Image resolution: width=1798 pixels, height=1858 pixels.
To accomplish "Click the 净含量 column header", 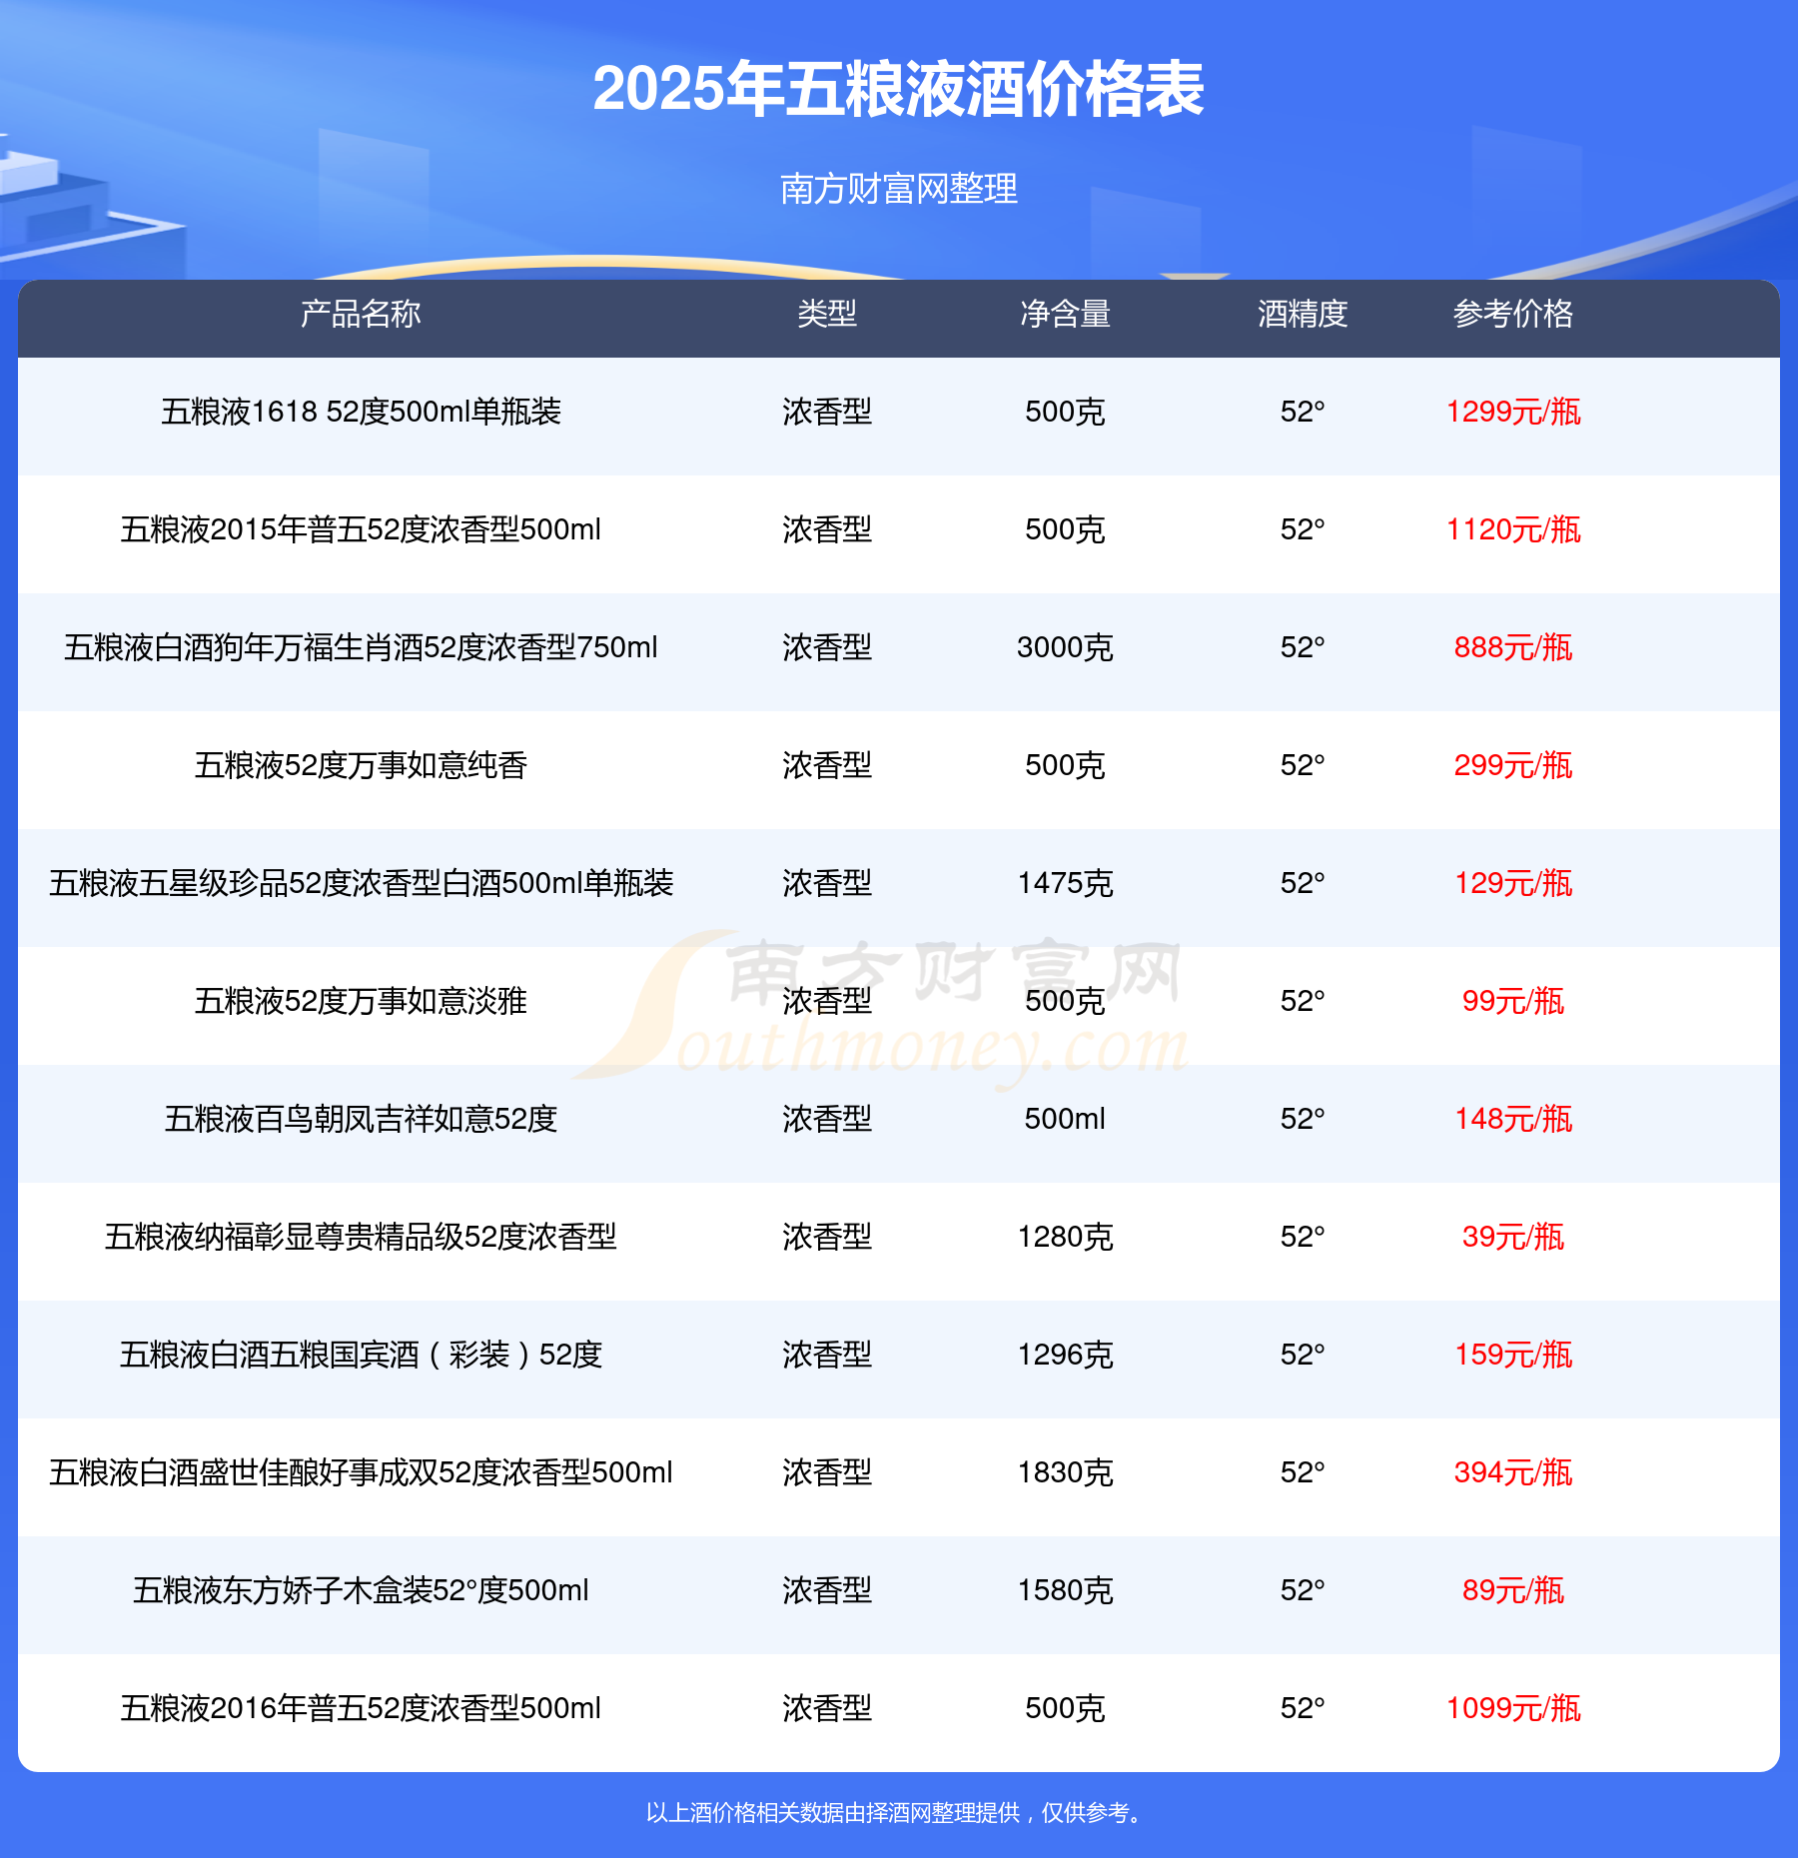I will [x=1065, y=314].
